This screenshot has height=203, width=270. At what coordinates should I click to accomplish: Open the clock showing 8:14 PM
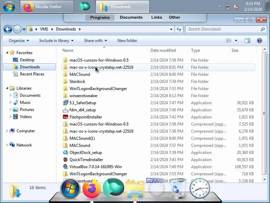pos(253,6)
